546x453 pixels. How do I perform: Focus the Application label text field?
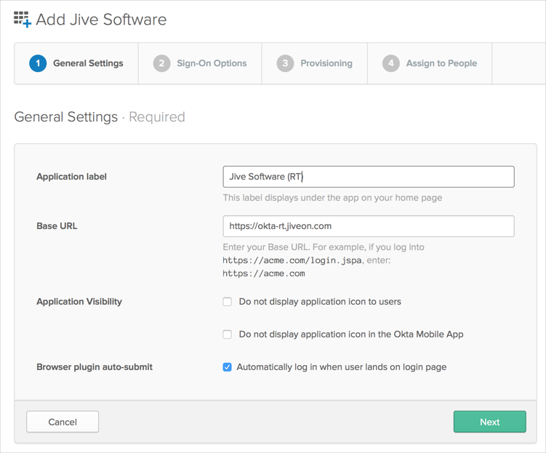tap(368, 177)
